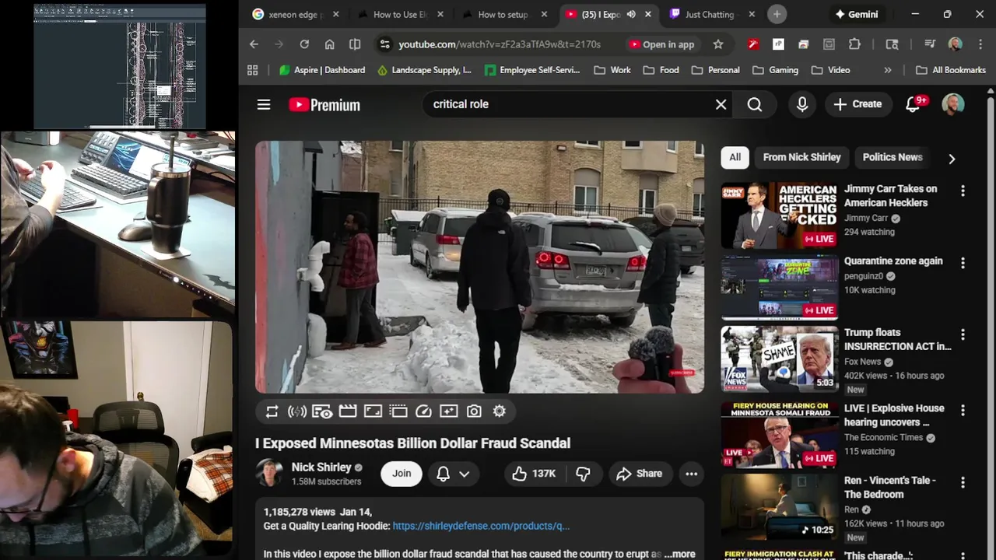Like the video with 137K thumbs up
The image size is (996, 560).
click(x=534, y=474)
